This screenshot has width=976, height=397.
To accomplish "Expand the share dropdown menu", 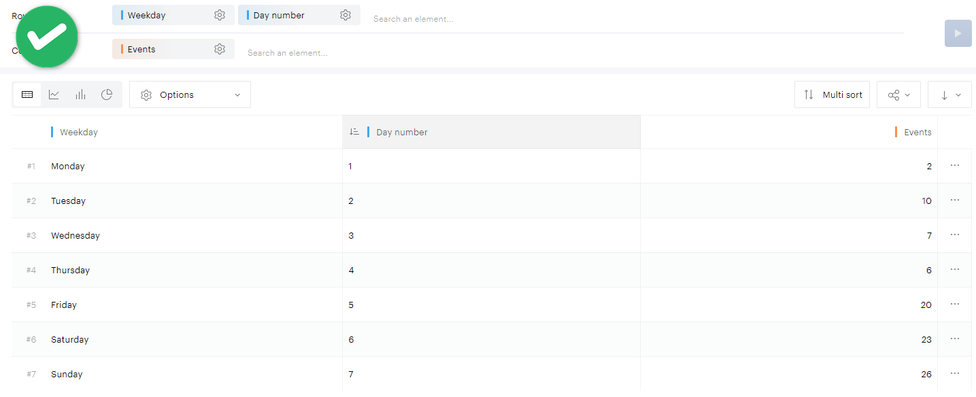I will click(898, 94).
